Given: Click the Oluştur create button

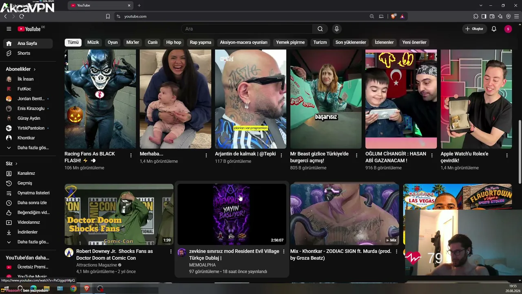Looking at the screenshot, I should [474, 29].
